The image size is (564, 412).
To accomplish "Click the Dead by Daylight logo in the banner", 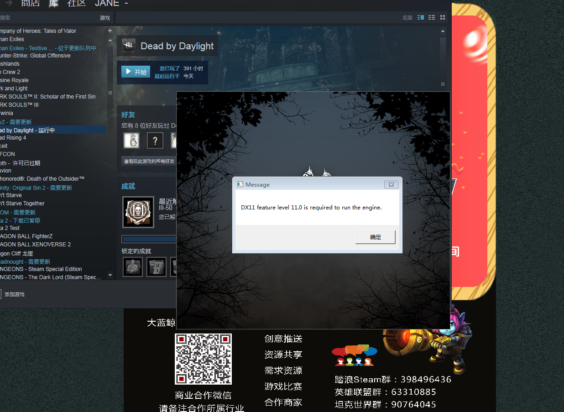I will 129,46.
